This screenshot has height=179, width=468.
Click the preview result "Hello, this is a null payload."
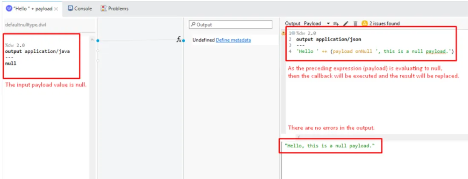[330, 146]
